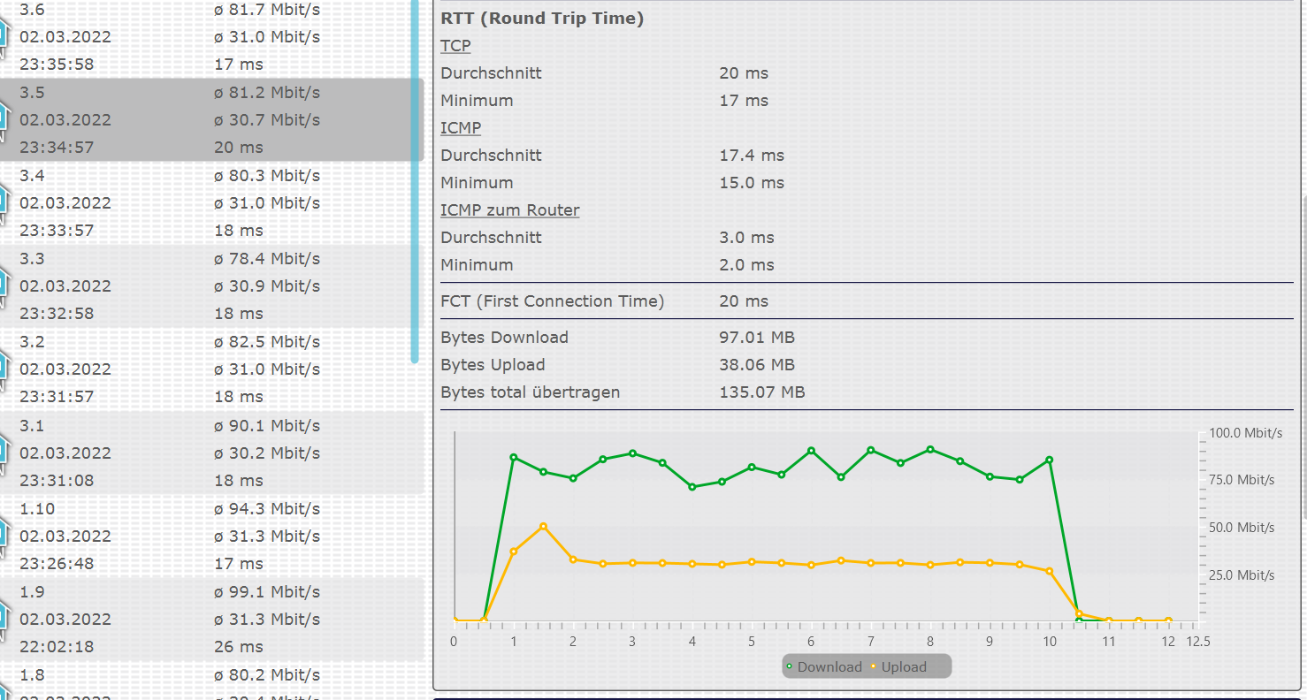Select the 23:26:48 test with 94.3 Mbit/s
Screen dimensions: 1307x700
coord(177,536)
